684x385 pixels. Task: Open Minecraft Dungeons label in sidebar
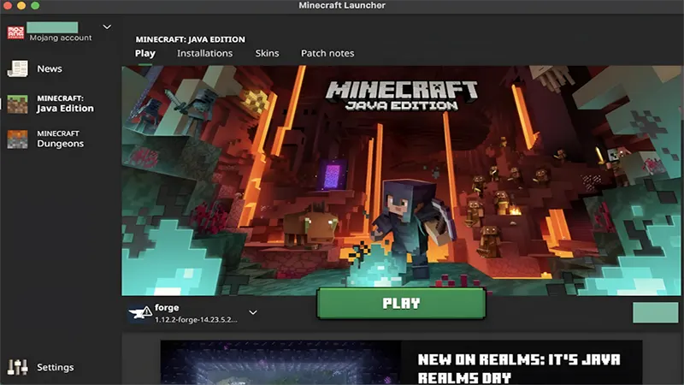60,139
